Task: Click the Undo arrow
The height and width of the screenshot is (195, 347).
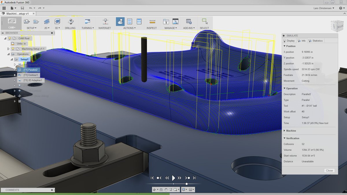Action: point(30,8)
